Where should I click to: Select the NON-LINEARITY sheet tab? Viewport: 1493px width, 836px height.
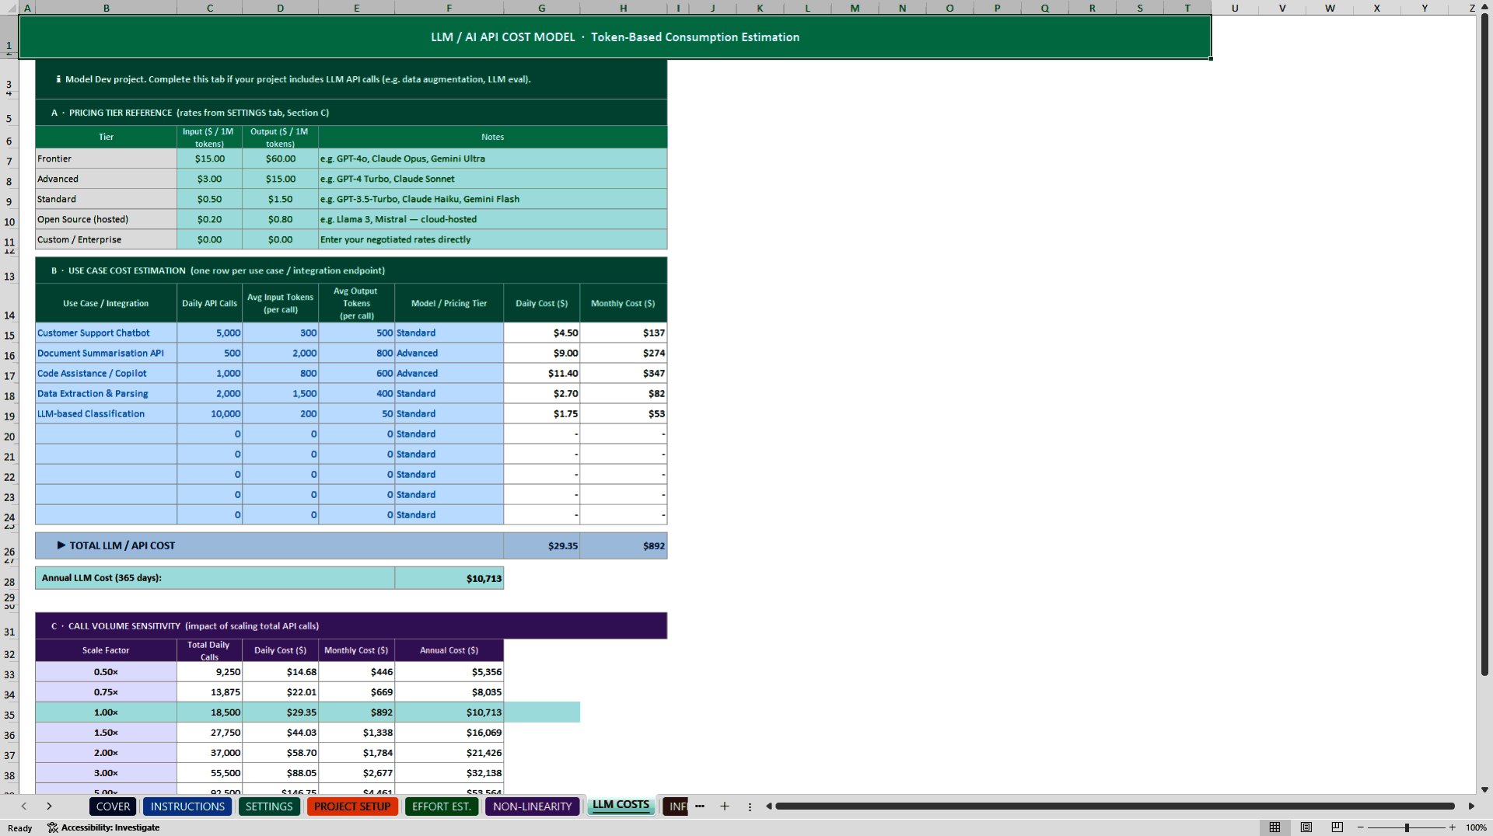532,806
